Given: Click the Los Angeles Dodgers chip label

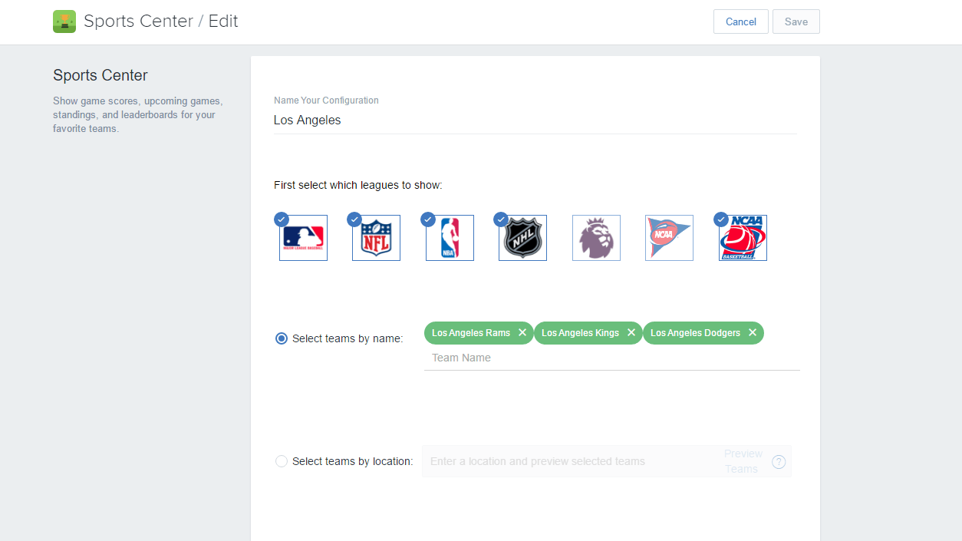Looking at the screenshot, I should tap(696, 333).
